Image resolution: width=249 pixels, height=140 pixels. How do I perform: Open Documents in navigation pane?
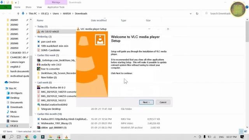(x=16, y=103)
